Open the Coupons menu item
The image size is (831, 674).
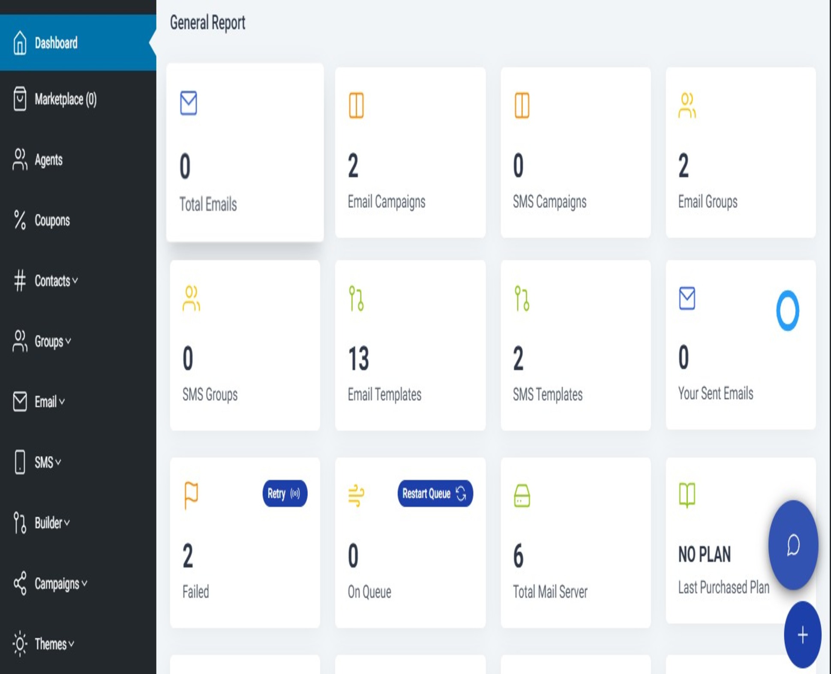(52, 220)
